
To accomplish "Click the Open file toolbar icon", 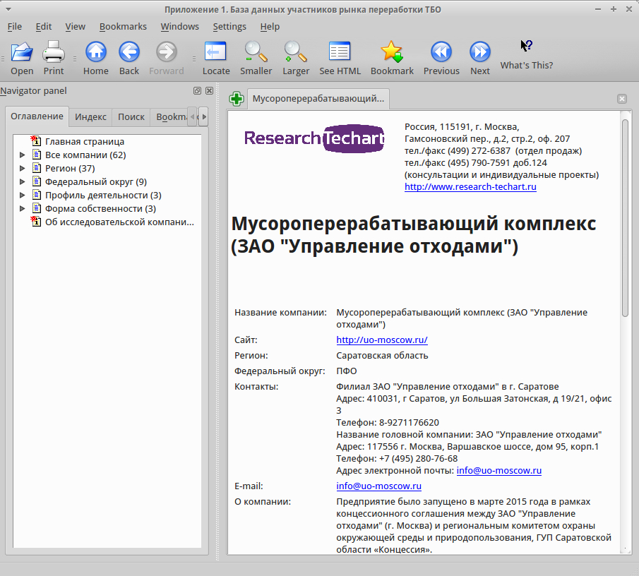I will point(22,52).
